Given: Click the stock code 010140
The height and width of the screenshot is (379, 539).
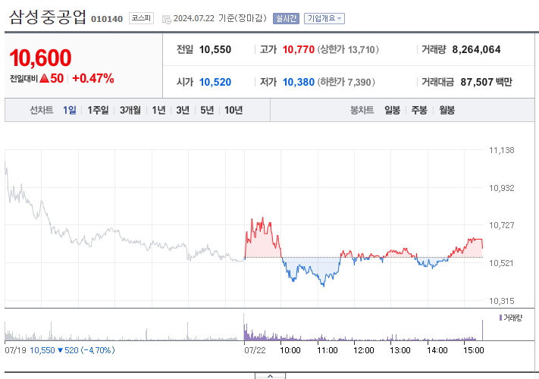Looking at the screenshot, I should click(107, 19).
